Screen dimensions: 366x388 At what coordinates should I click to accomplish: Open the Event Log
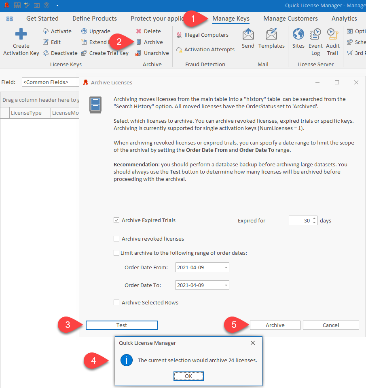point(315,42)
